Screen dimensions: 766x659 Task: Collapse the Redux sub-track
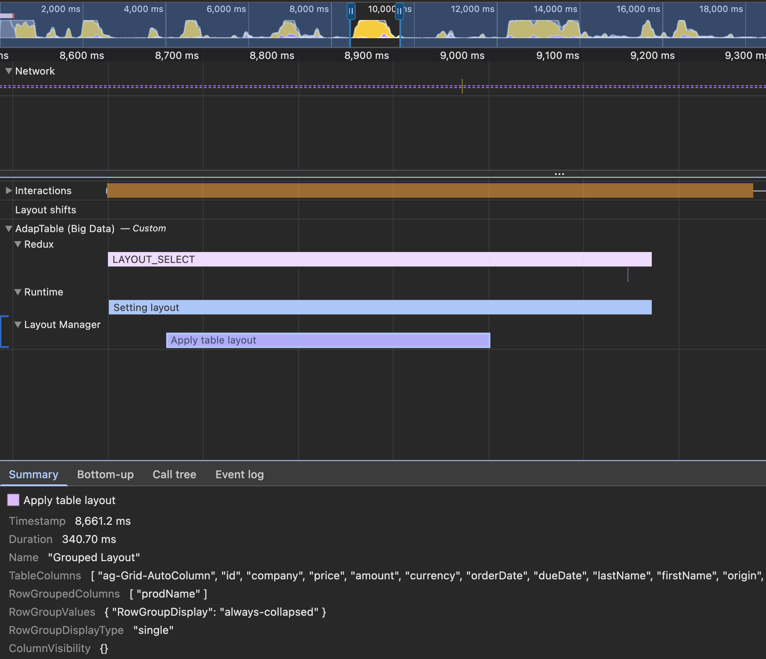tap(18, 244)
